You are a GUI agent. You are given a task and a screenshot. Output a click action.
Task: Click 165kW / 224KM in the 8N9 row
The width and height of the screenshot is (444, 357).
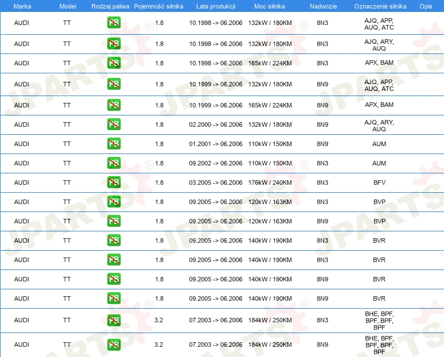pyautogui.click(x=270, y=105)
